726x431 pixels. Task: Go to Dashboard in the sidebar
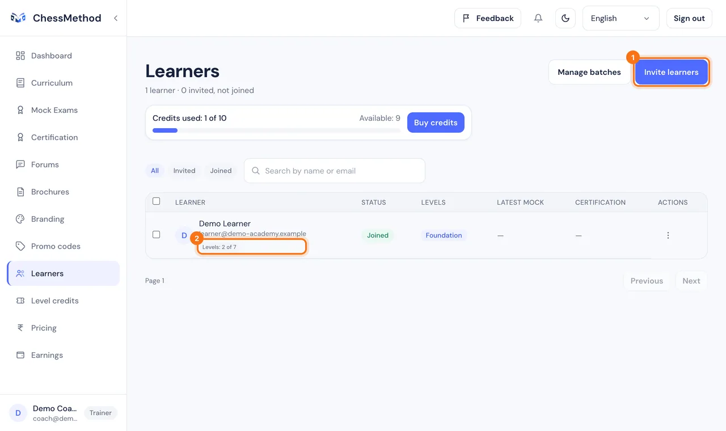pos(64,56)
